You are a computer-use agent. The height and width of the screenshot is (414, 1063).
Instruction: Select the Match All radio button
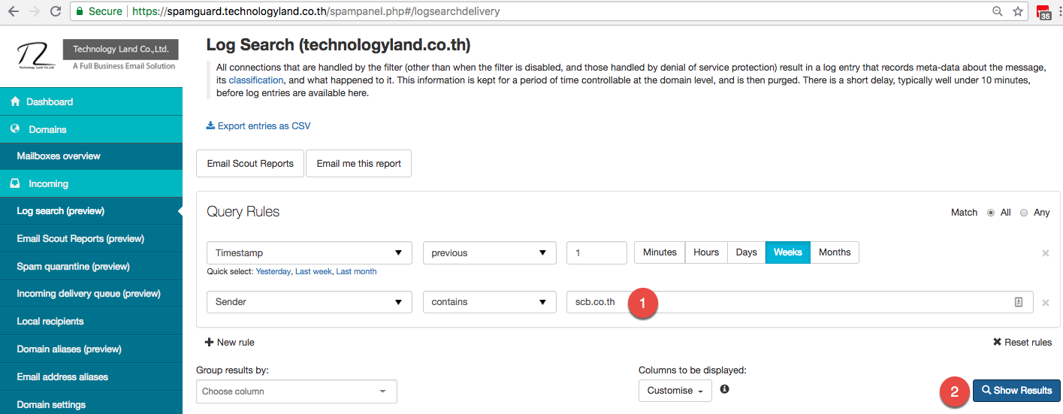click(x=991, y=213)
